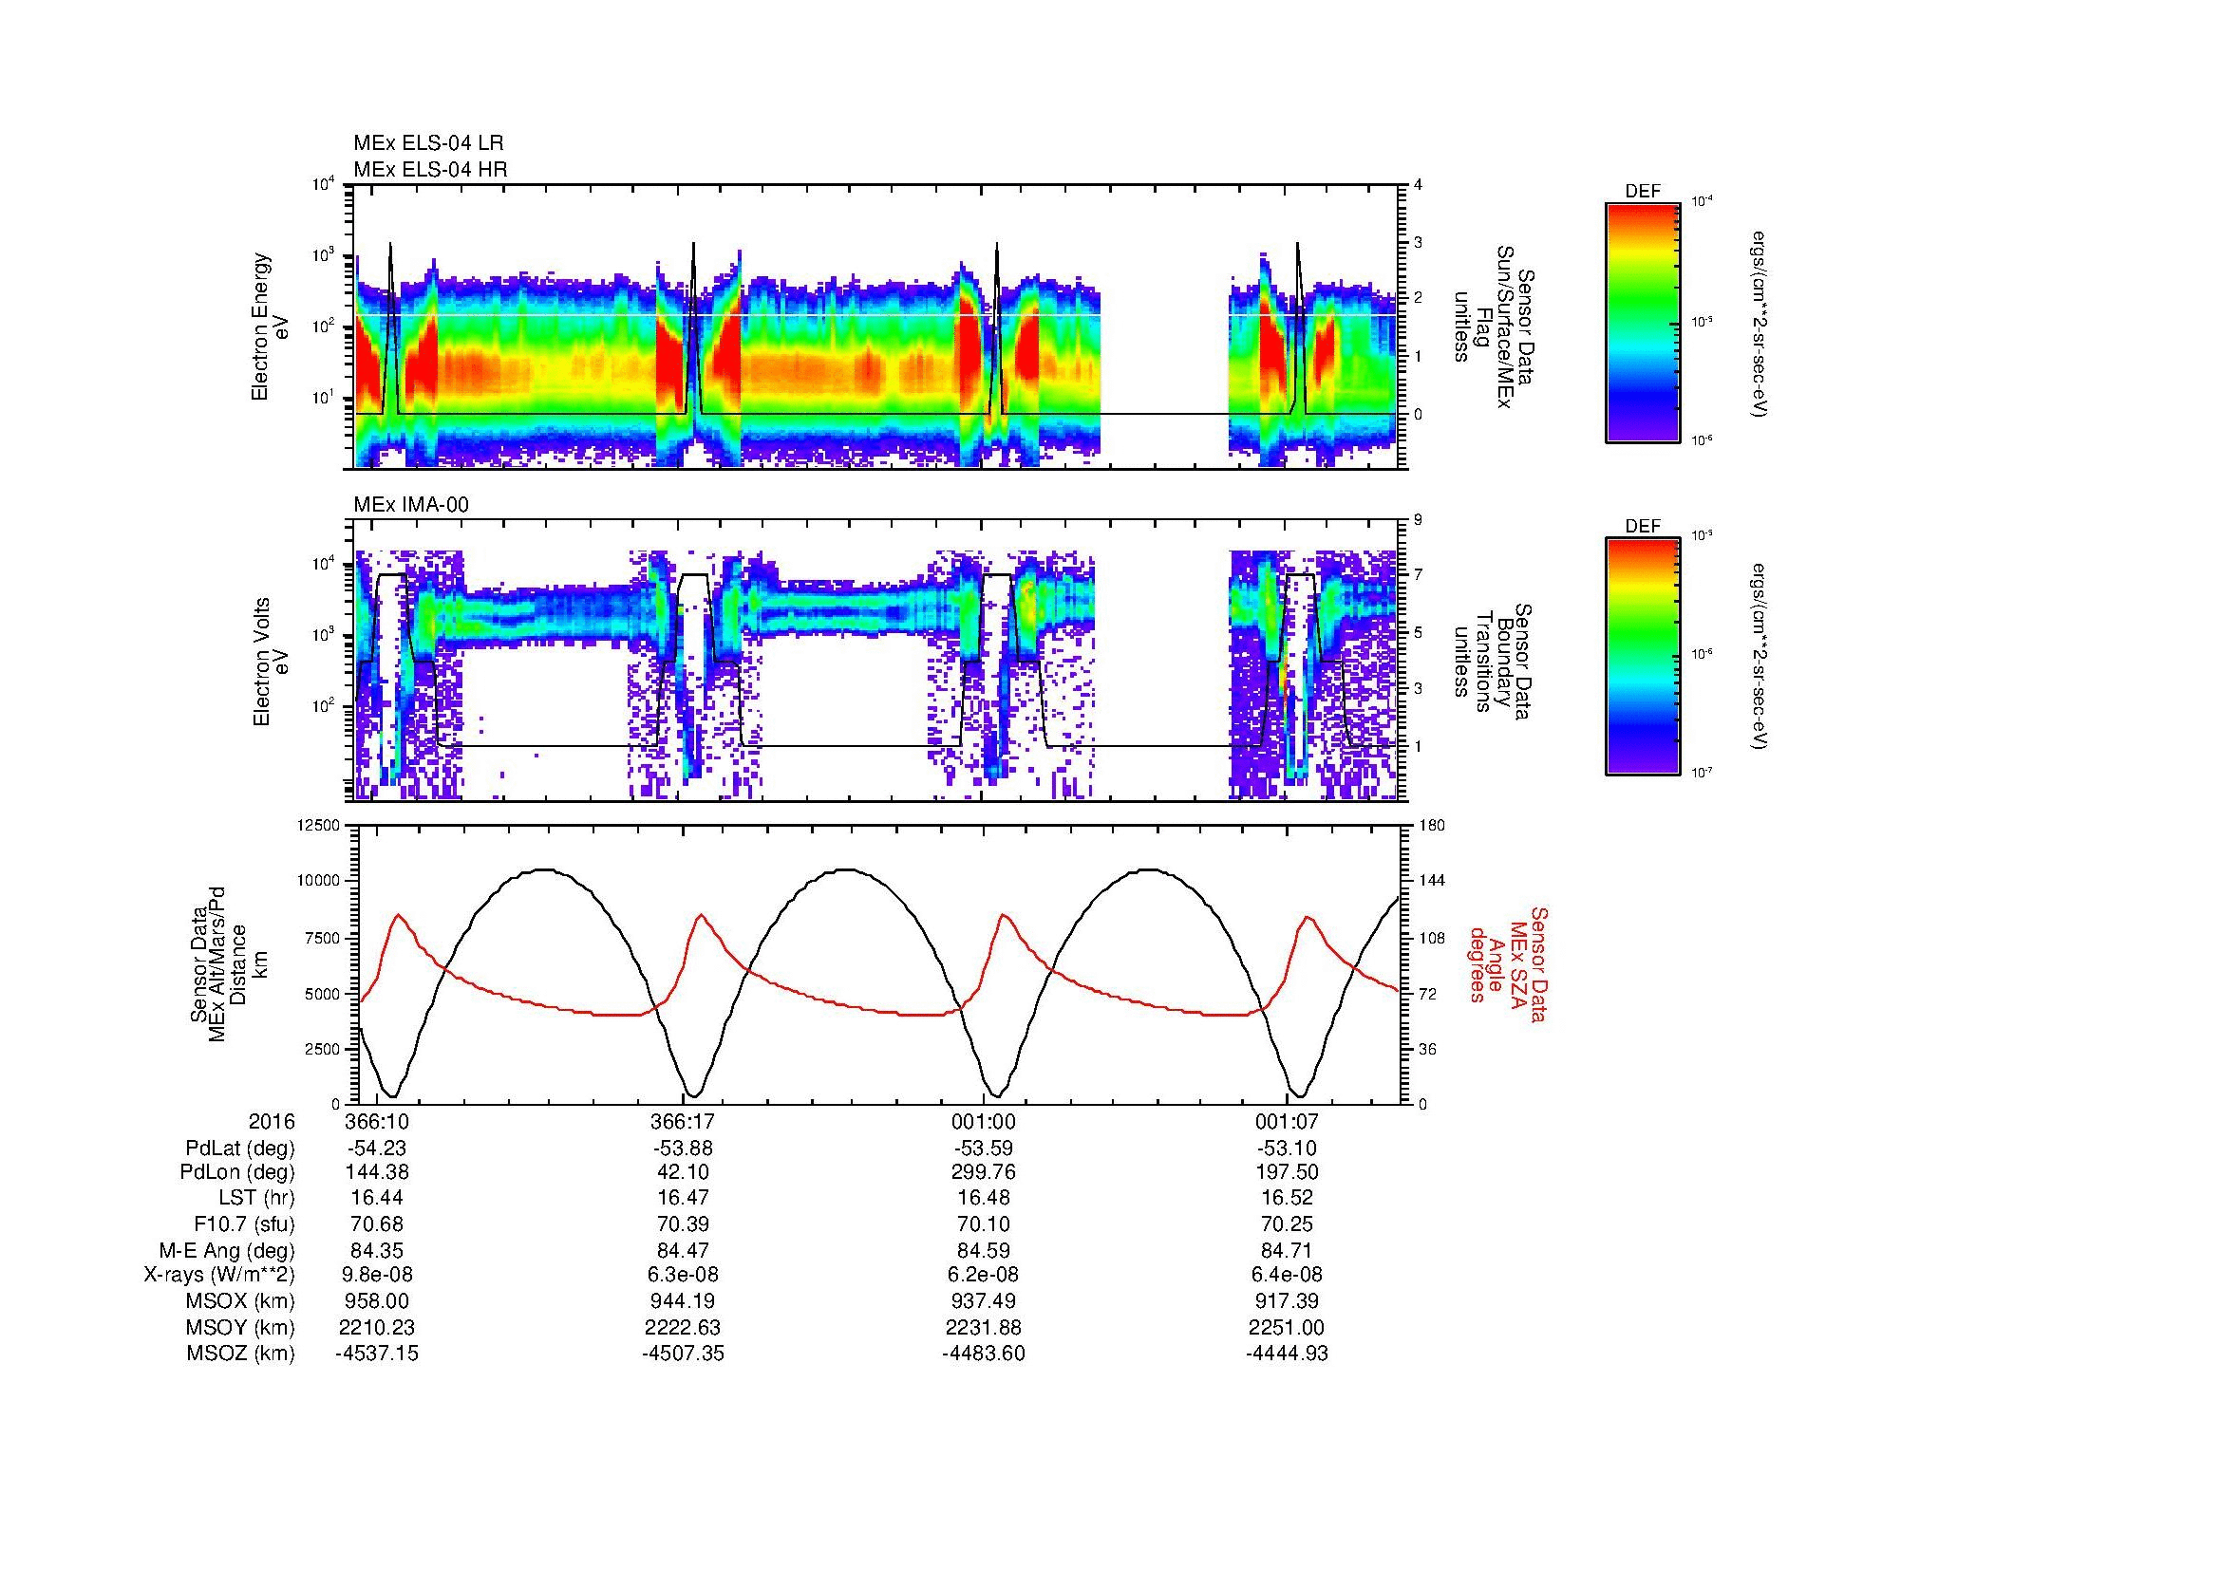Click the MSOY value 2210.23

pyautogui.click(x=377, y=1327)
